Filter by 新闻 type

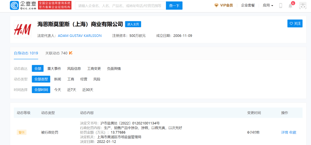pos(58,79)
